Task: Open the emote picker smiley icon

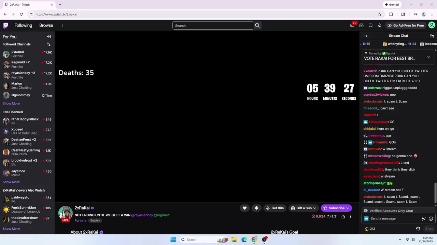Action: 431,219
